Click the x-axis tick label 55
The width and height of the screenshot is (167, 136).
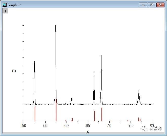pyautogui.click(x=45, y=126)
